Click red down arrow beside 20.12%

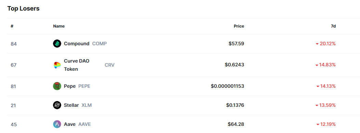(x=317, y=44)
